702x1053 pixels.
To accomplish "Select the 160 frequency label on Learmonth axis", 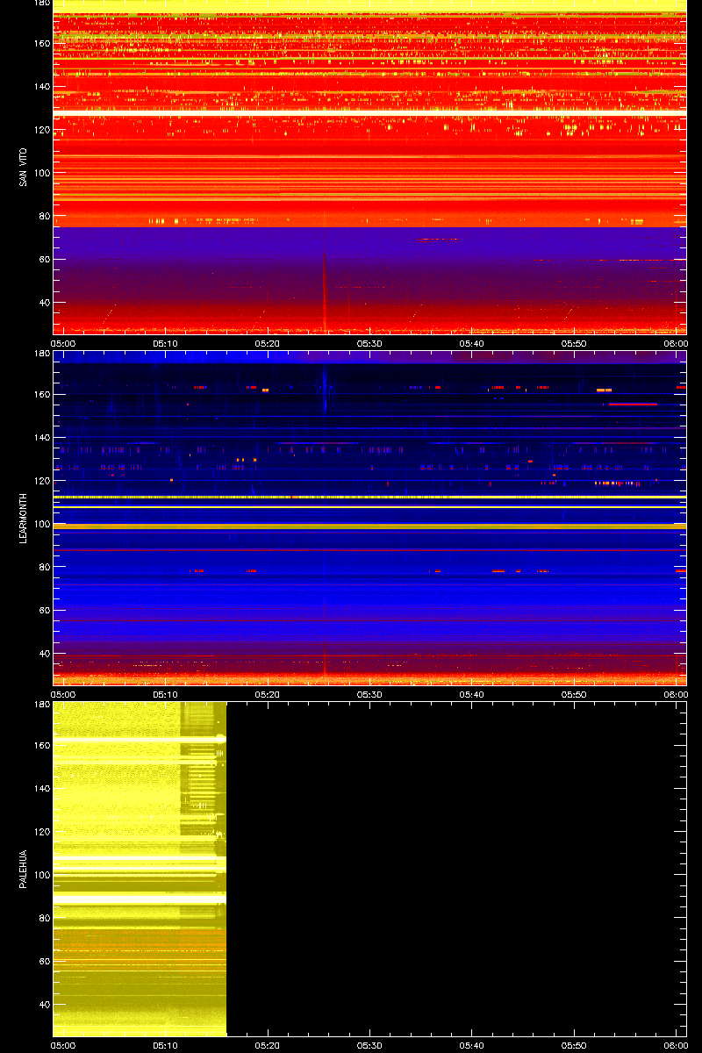I will pyautogui.click(x=40, y=395).
